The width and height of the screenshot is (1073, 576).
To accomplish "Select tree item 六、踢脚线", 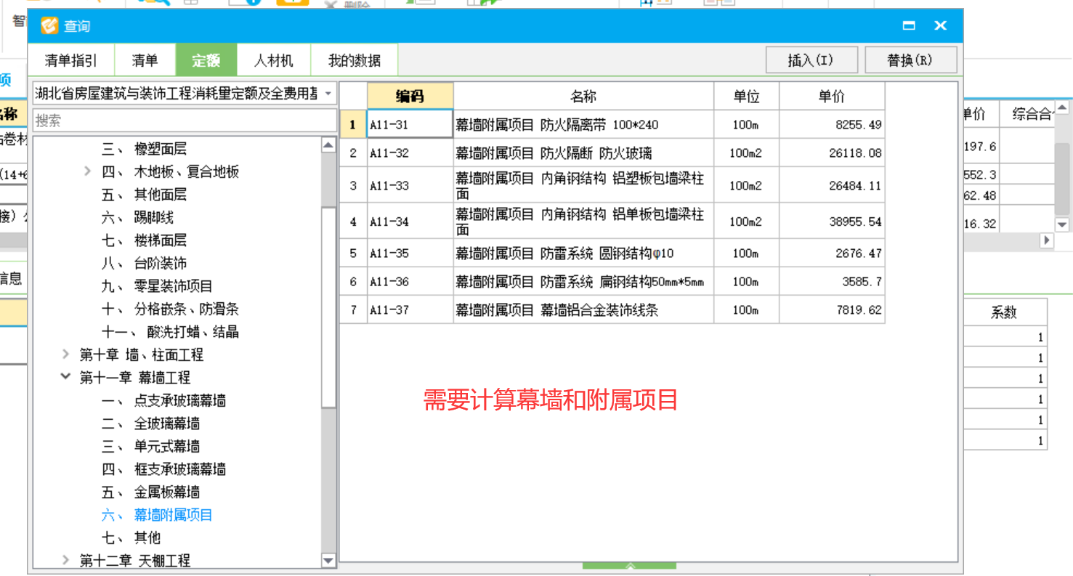I will 137,217.
